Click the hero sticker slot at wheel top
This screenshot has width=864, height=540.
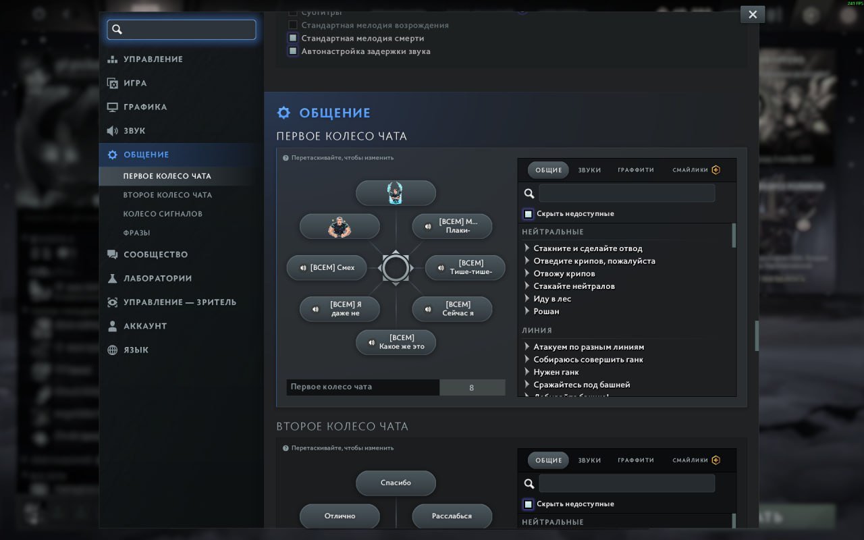[x=396, y=193]
